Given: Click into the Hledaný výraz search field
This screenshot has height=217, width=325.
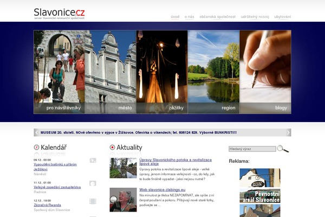Looking at the screenshot, I should (x=252, y=149).
